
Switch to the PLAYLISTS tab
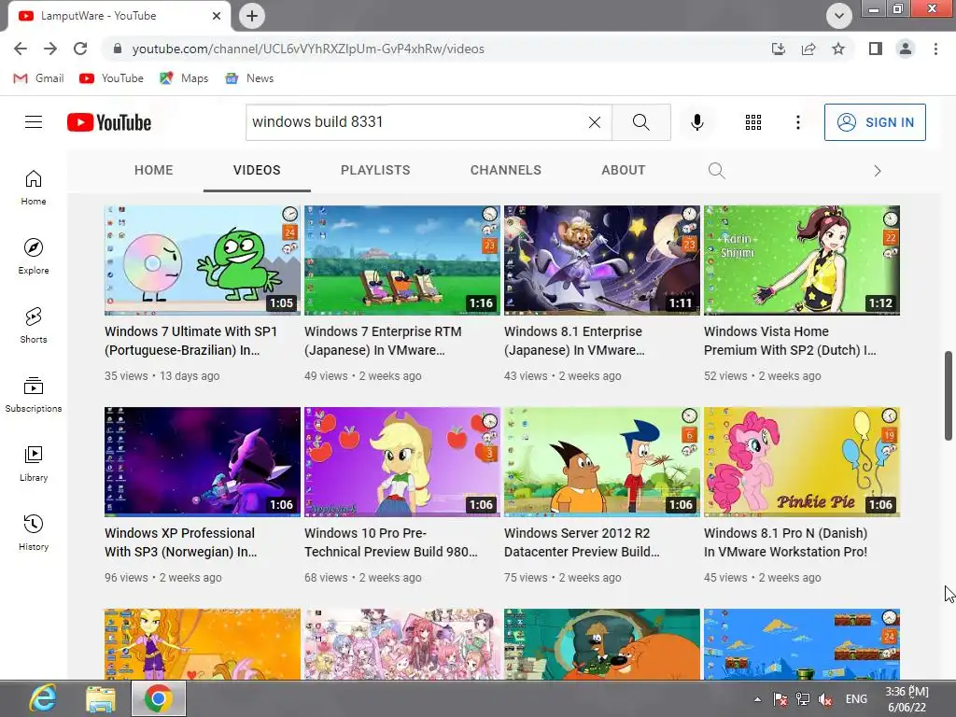click(375, 170)
